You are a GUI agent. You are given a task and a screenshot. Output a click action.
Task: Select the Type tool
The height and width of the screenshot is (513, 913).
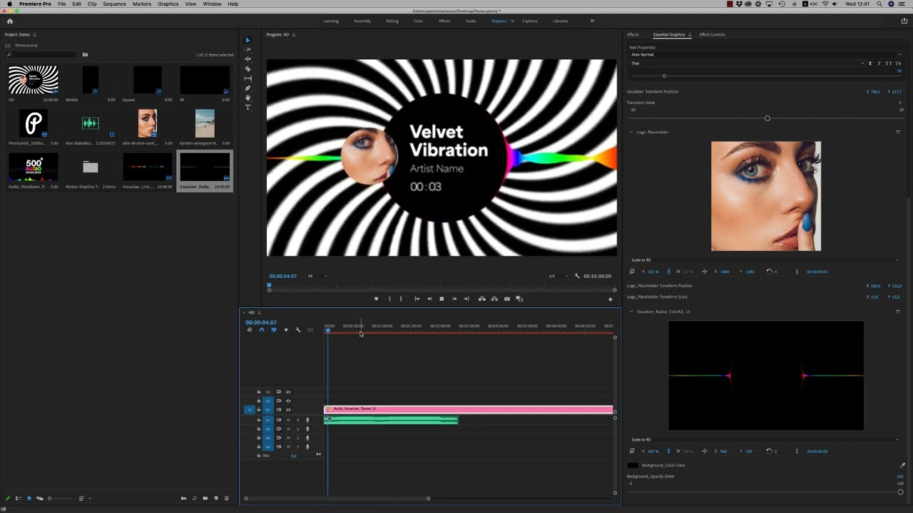248,108
